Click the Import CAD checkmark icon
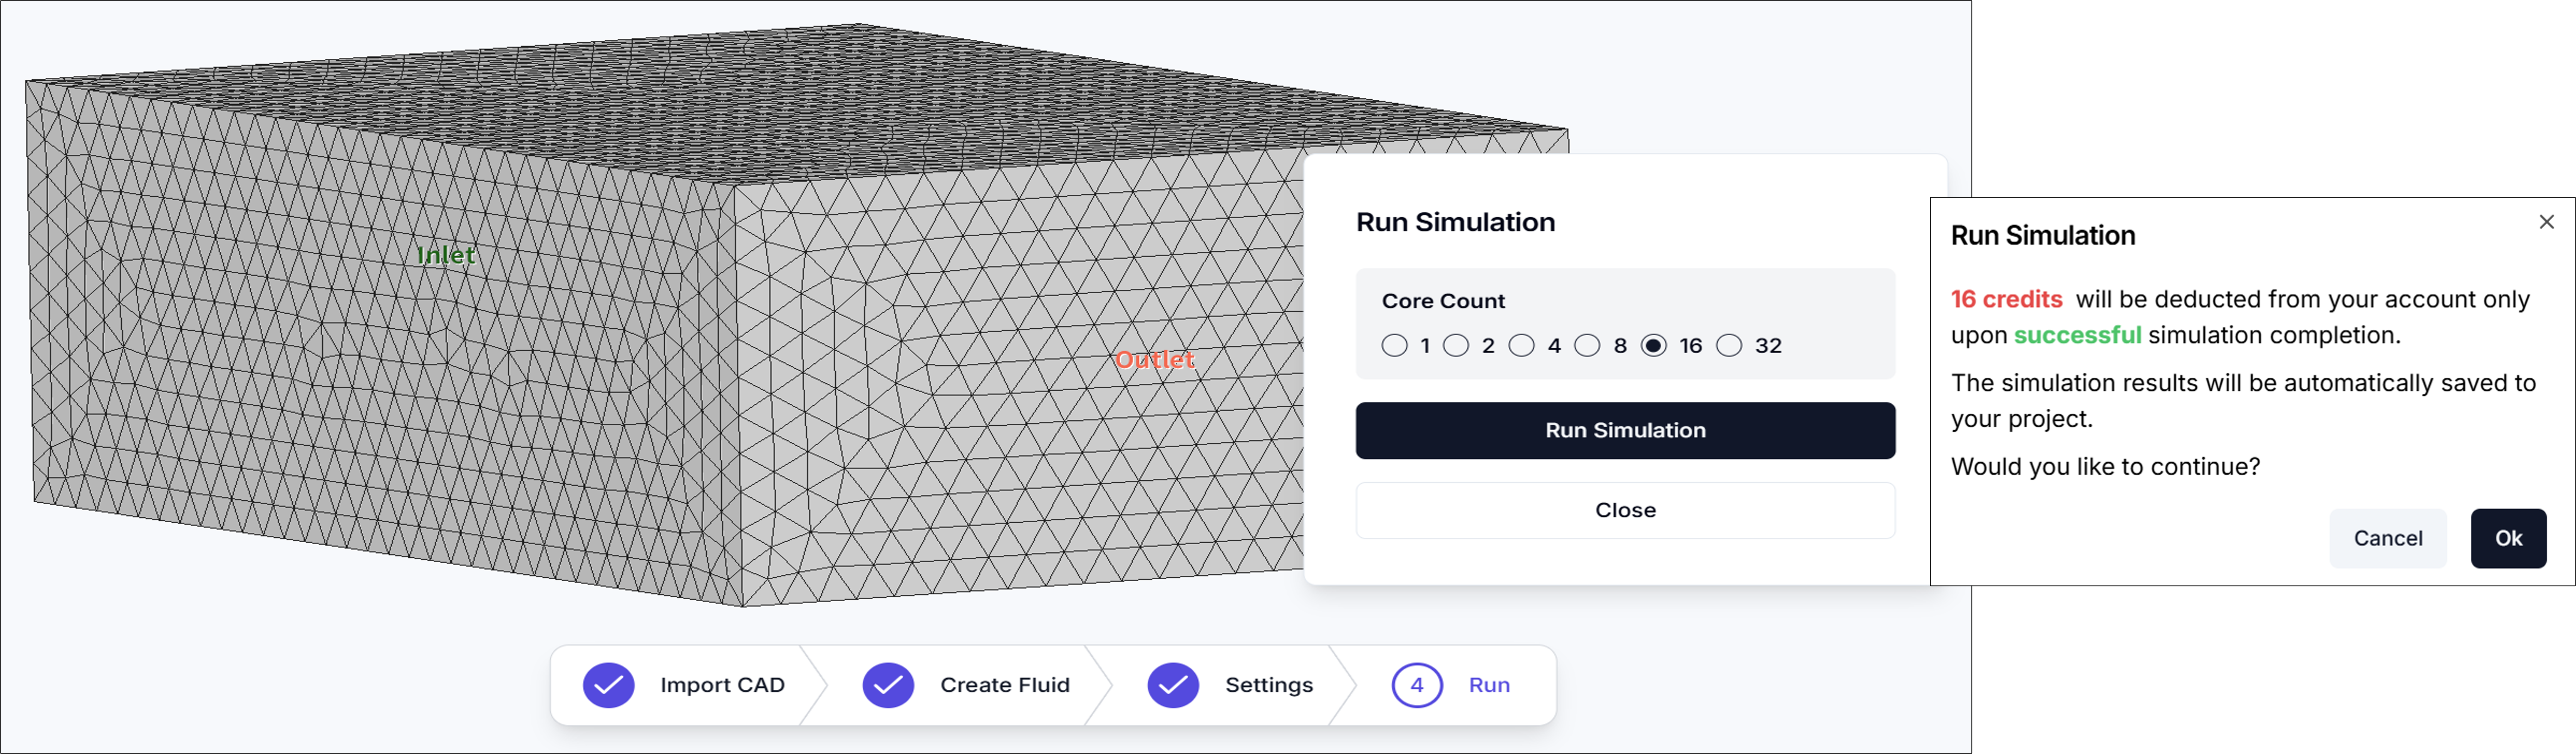This screenshot has height=754, width=2576. (608, 685)
